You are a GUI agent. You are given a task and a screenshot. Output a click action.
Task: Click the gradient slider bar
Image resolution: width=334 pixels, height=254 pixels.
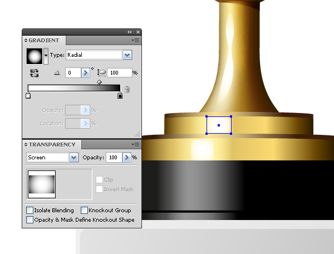pos(74,88)
